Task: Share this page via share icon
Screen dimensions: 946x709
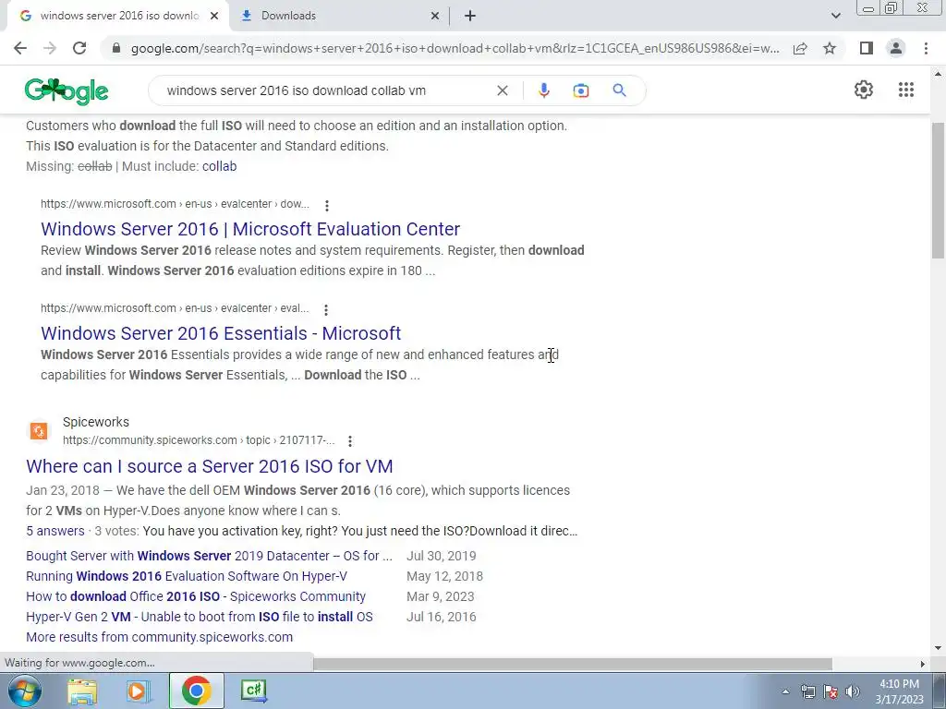Action: [800, 48]
